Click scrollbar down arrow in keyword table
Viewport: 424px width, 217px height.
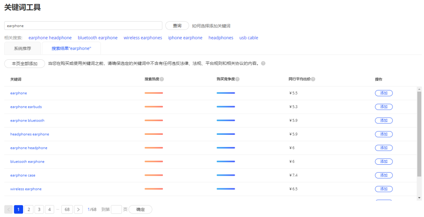(x=419, y=198)
